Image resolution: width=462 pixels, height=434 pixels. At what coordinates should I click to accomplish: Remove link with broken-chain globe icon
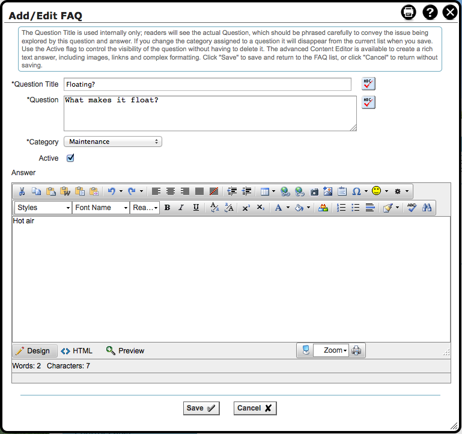[299, 191]
